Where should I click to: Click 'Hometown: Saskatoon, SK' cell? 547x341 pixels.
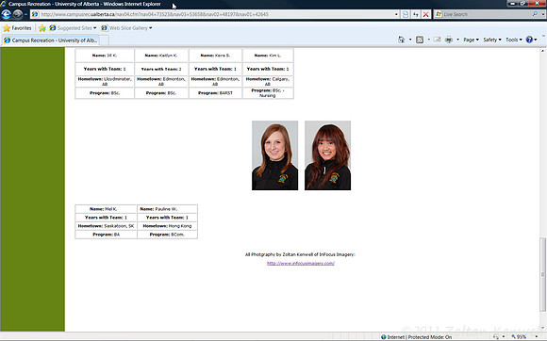(x=106, y=226)
